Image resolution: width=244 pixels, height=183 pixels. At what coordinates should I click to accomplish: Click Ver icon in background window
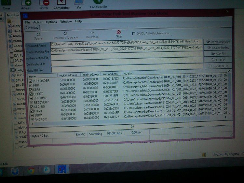tap(79, 5)
